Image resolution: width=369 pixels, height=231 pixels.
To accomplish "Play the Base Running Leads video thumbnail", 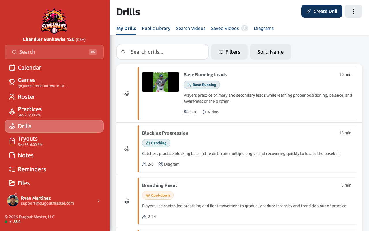I will click(161, 82).
